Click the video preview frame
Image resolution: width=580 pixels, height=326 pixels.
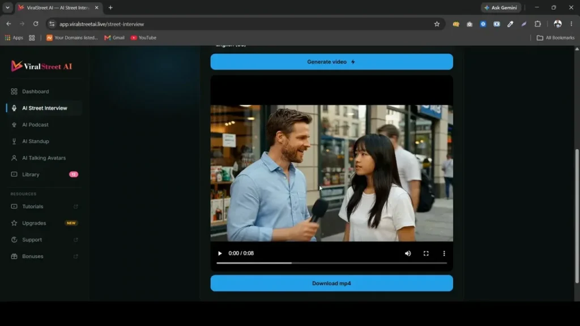coord(331,173)
